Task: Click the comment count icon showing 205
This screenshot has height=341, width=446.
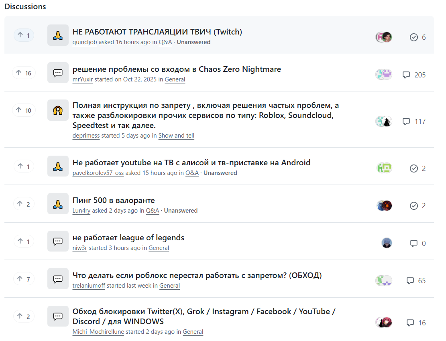Action: [406, 75]
